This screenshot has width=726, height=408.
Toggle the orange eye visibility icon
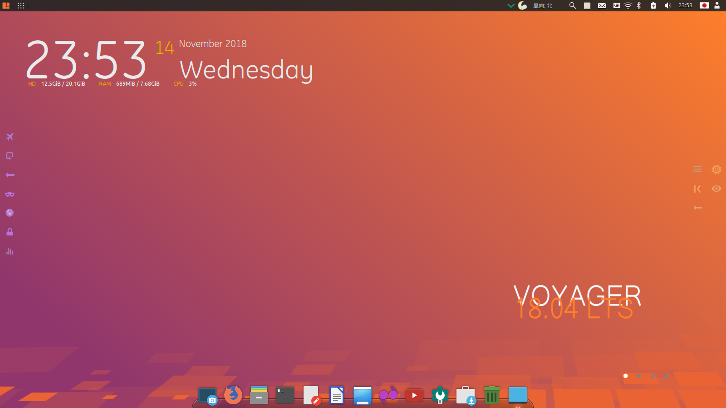(716, 189)
